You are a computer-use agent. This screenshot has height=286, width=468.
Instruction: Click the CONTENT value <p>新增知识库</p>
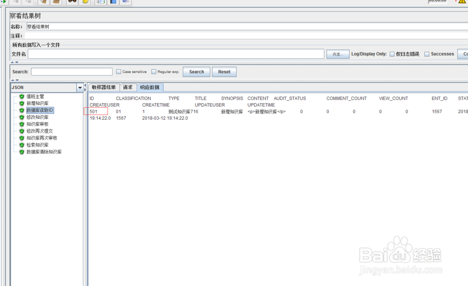coord(267,112)
